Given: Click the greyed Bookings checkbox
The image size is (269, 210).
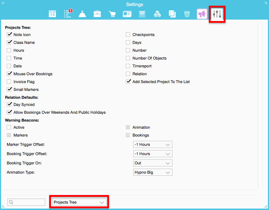Looking at the screenshot, I should [x=128, y=135].
